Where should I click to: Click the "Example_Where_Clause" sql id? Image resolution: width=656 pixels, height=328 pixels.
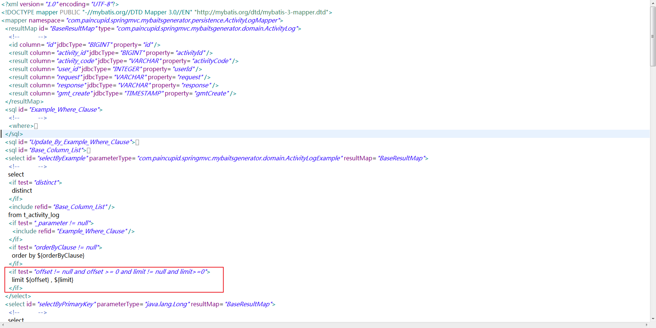pyautogui.click(x=64, y=110)
